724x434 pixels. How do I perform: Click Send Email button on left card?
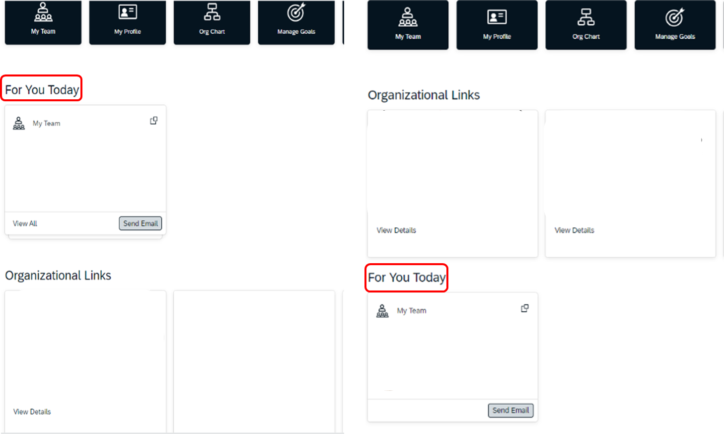point(141,223)
